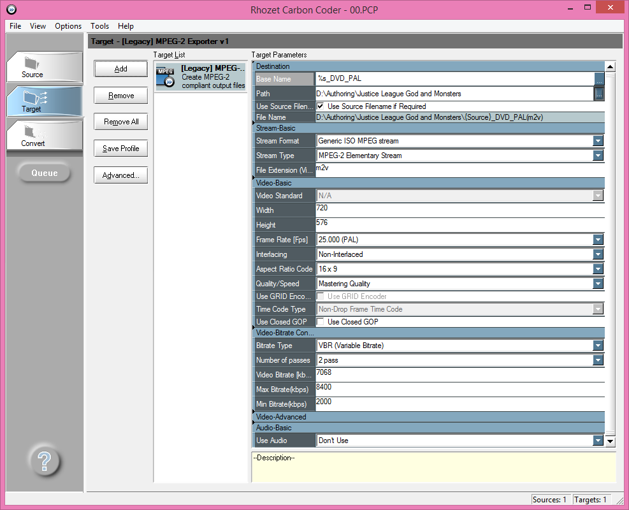This screenshot has width=629, height=510.
Task: Uncheck Use Source Filename if Required
Action: (321, 106)
